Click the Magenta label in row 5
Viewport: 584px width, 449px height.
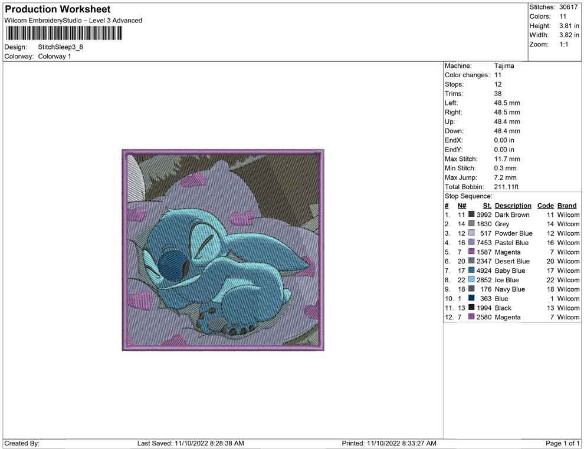[x=507, y=252]
